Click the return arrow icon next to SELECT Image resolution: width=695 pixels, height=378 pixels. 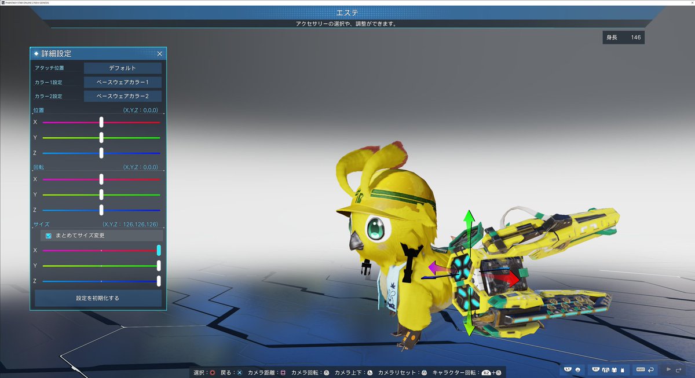click(x=652, y=369)
